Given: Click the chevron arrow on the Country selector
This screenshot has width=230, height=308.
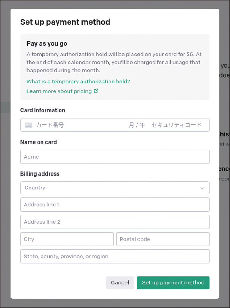Looking at the screenshot, I should (x=202, y=188).
